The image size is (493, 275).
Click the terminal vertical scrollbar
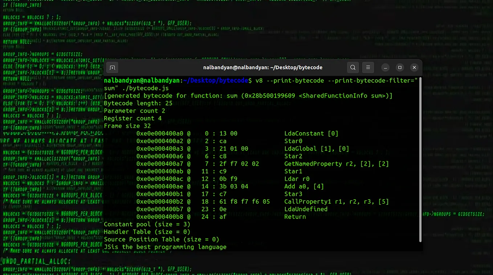coord(420,159)
